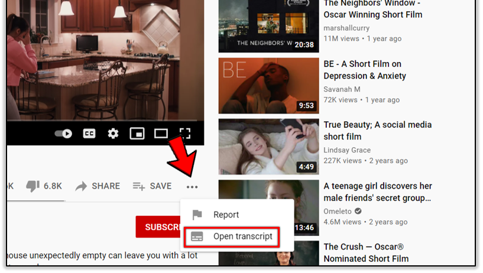Click '11M views • 1 year ago' text
The height and width of the screenshot is (273, 483).
[362, 38]
